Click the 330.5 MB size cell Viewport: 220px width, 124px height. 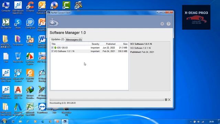click(122, 51)
